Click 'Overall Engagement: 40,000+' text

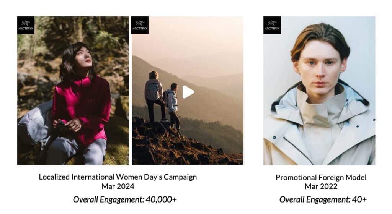tap(125, 199)
